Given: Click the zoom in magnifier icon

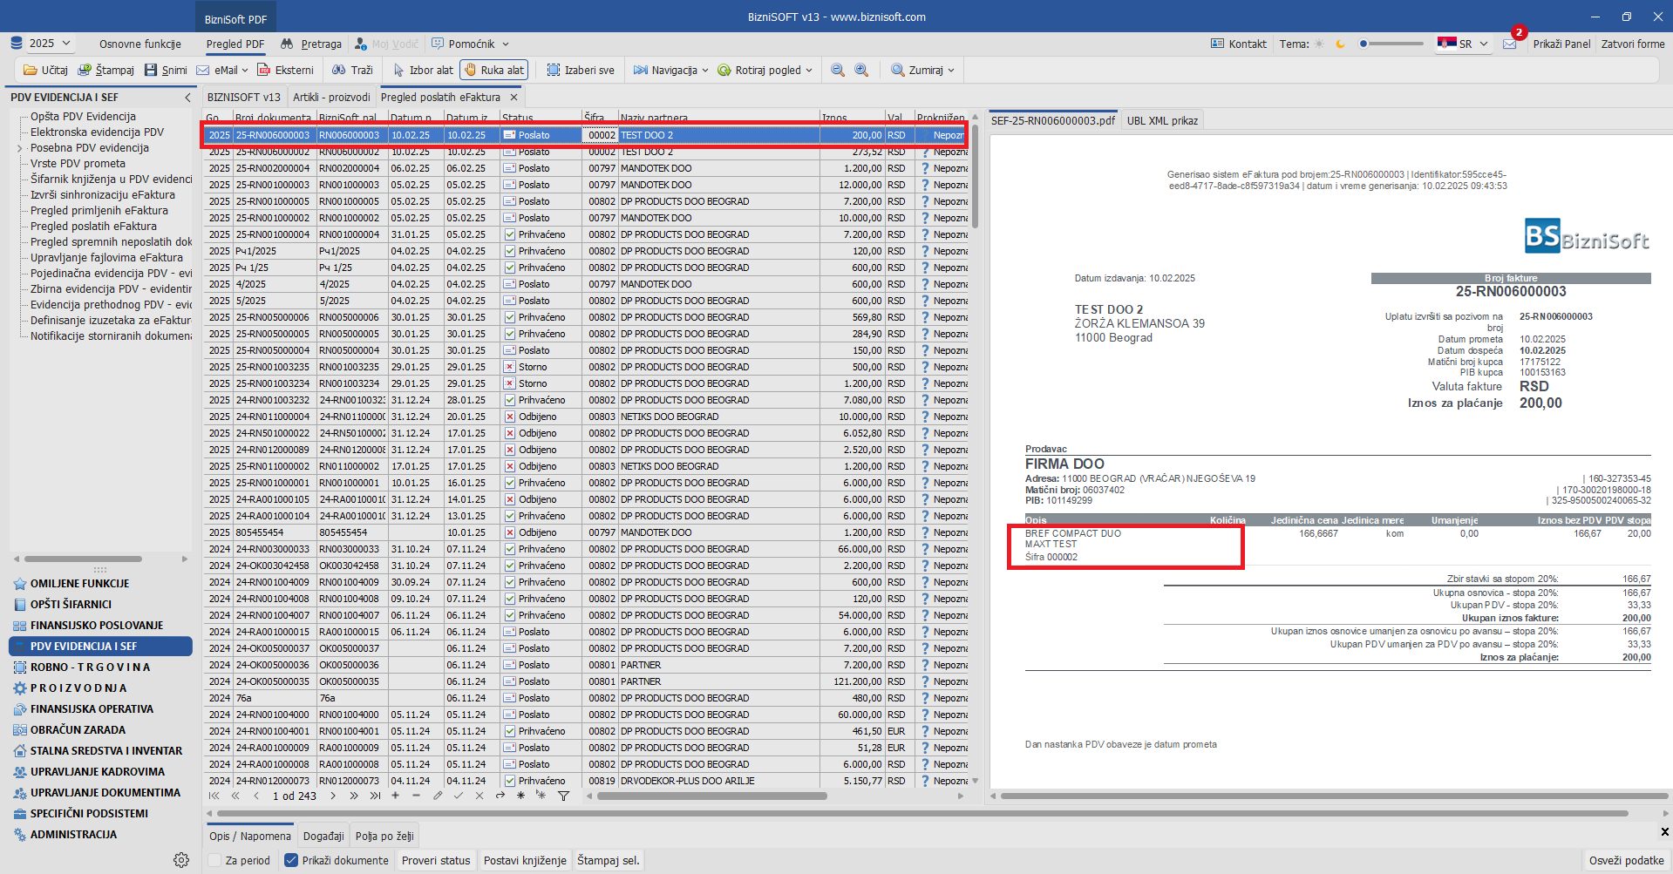Looking at the screenshot, I should tap(861, 70).
